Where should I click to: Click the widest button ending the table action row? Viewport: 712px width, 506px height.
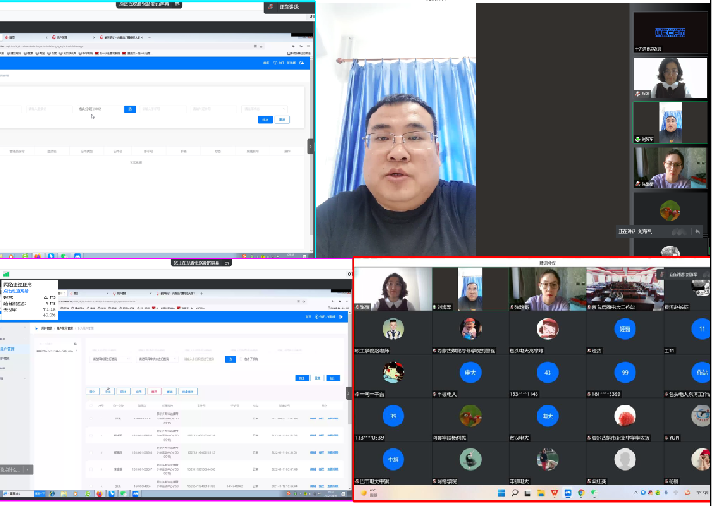[188, 392]
